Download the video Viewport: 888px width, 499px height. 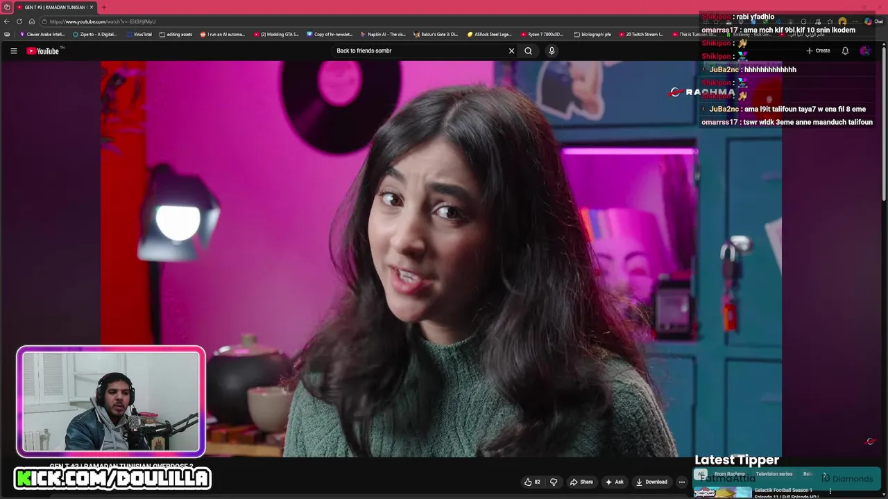(651, 482)
